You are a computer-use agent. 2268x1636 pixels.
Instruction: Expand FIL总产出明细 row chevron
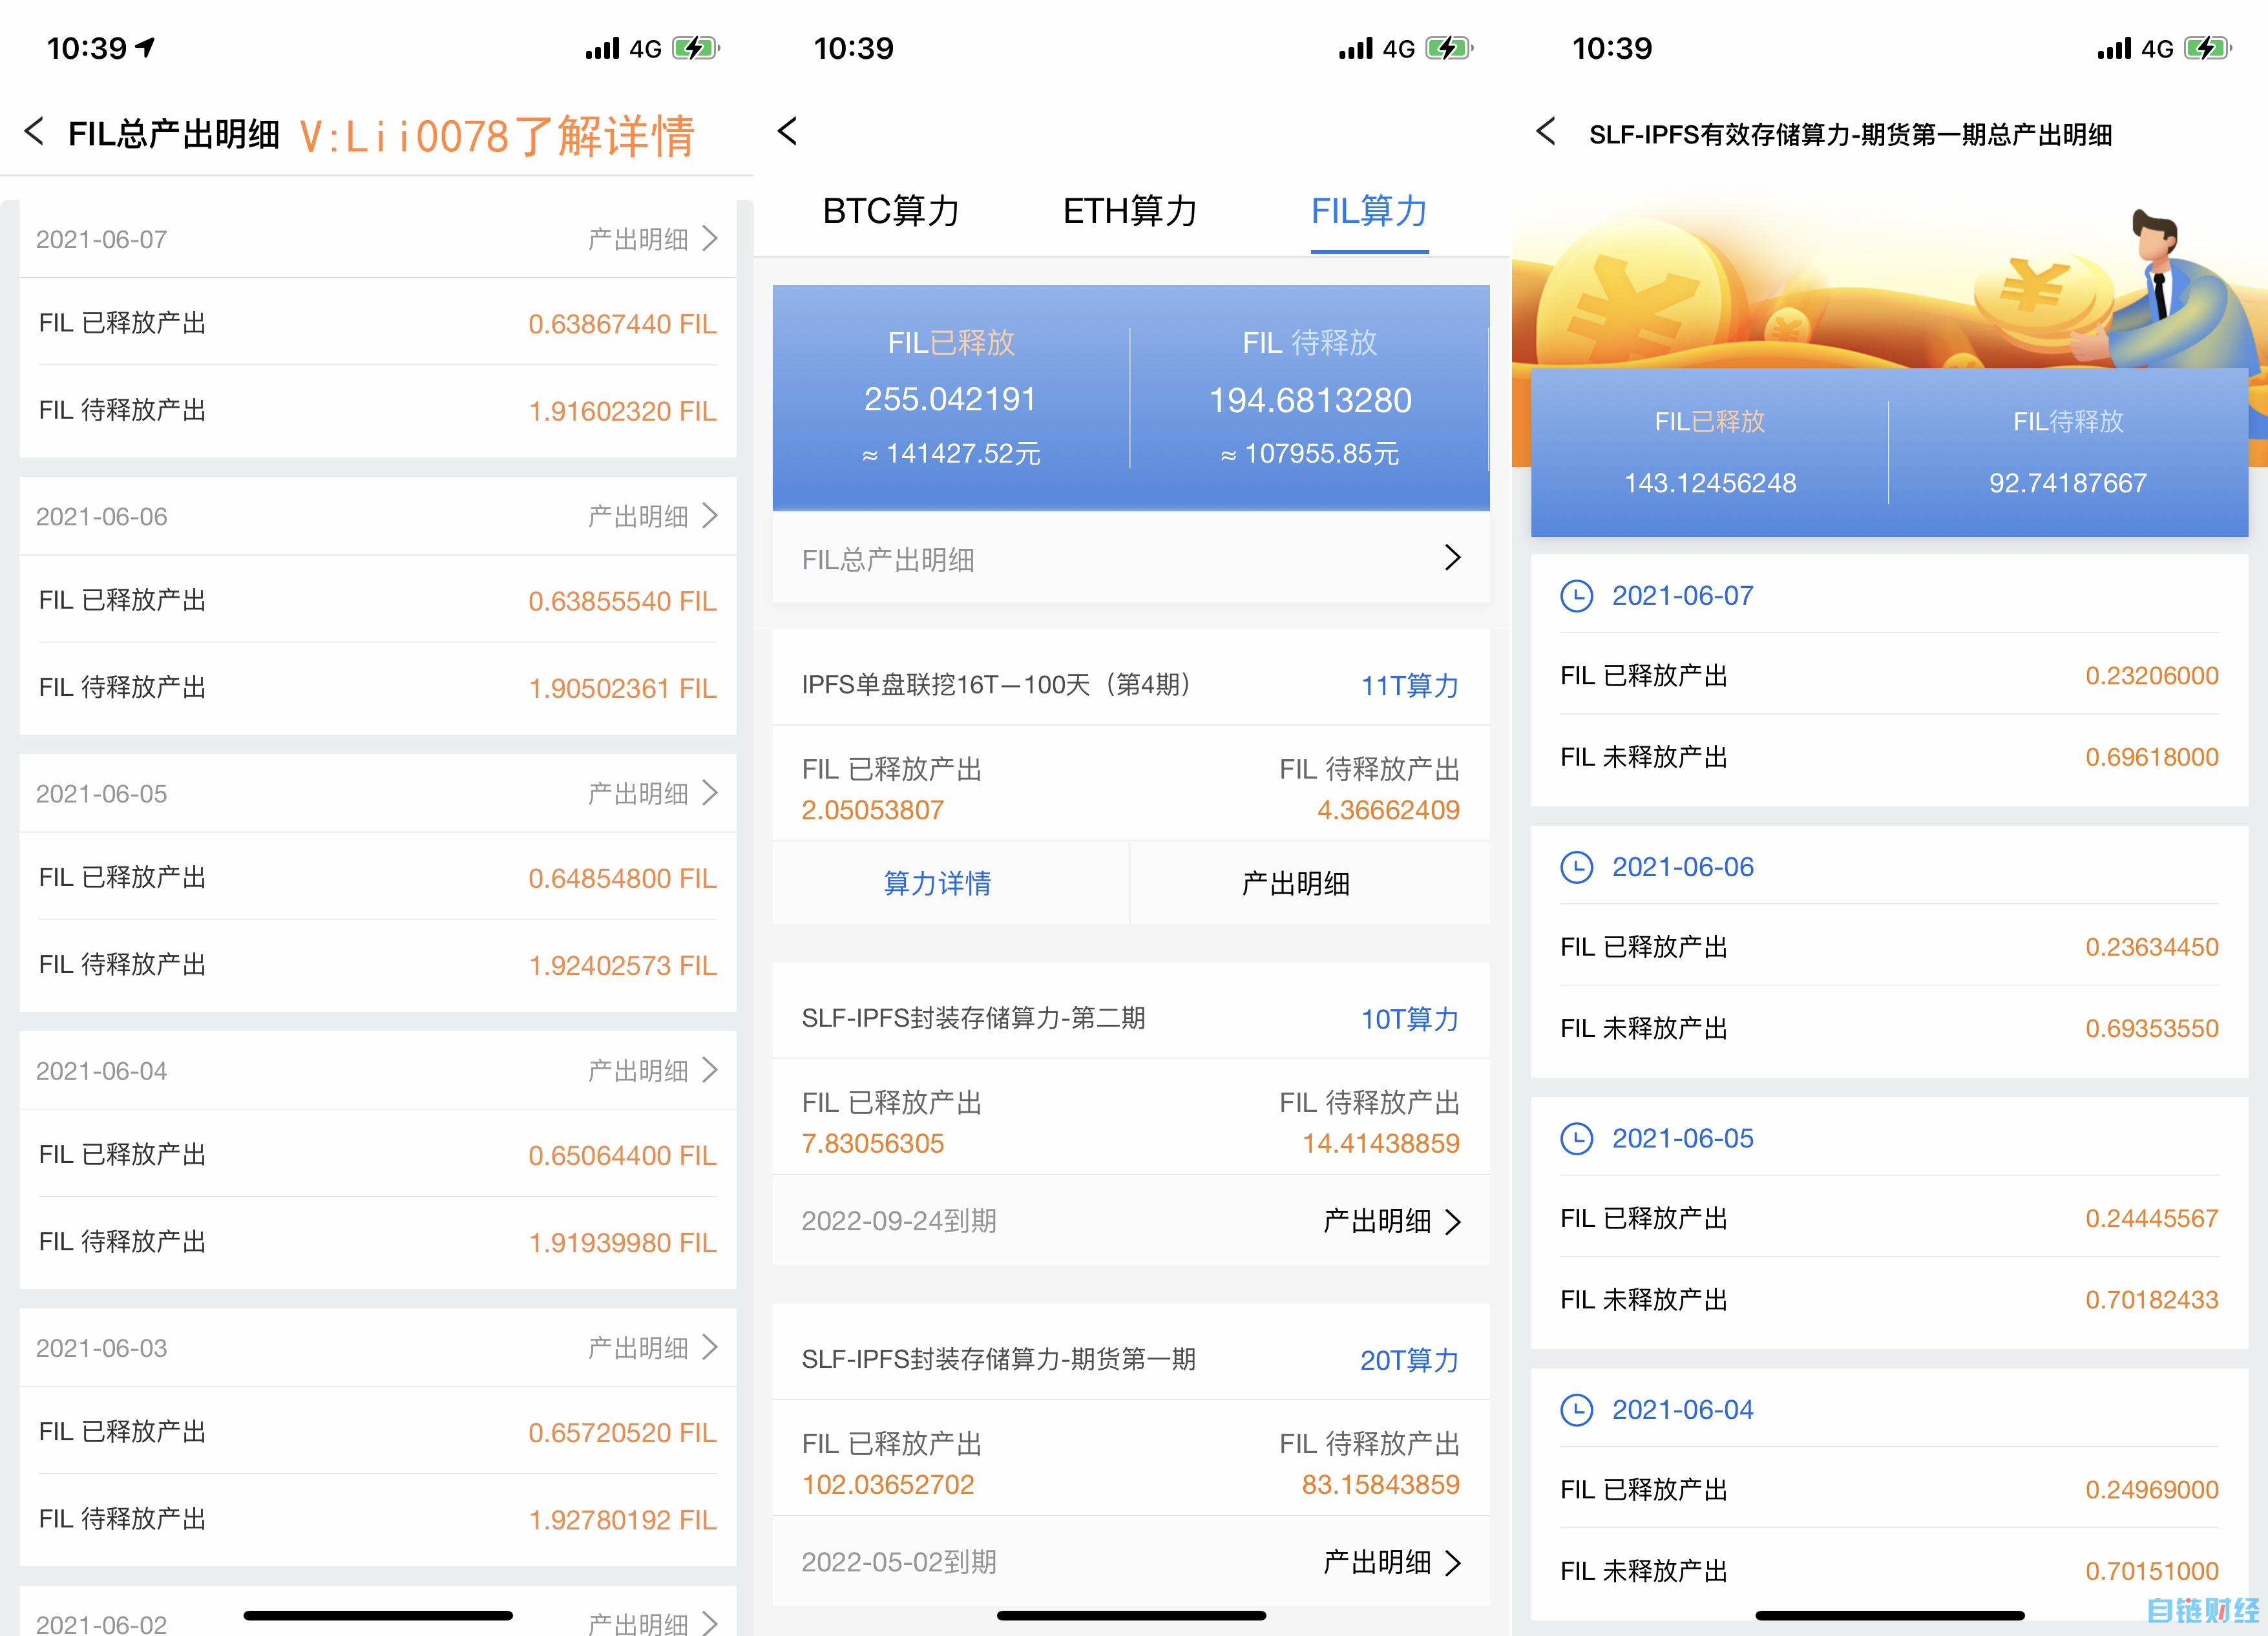(1452, 558)
